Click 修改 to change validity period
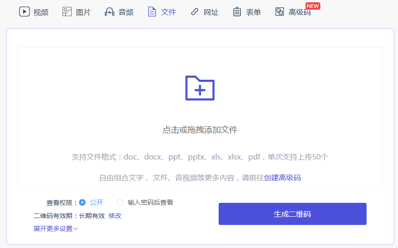The height and width of the screenshot is (248, 398). (x=115, y=216)
